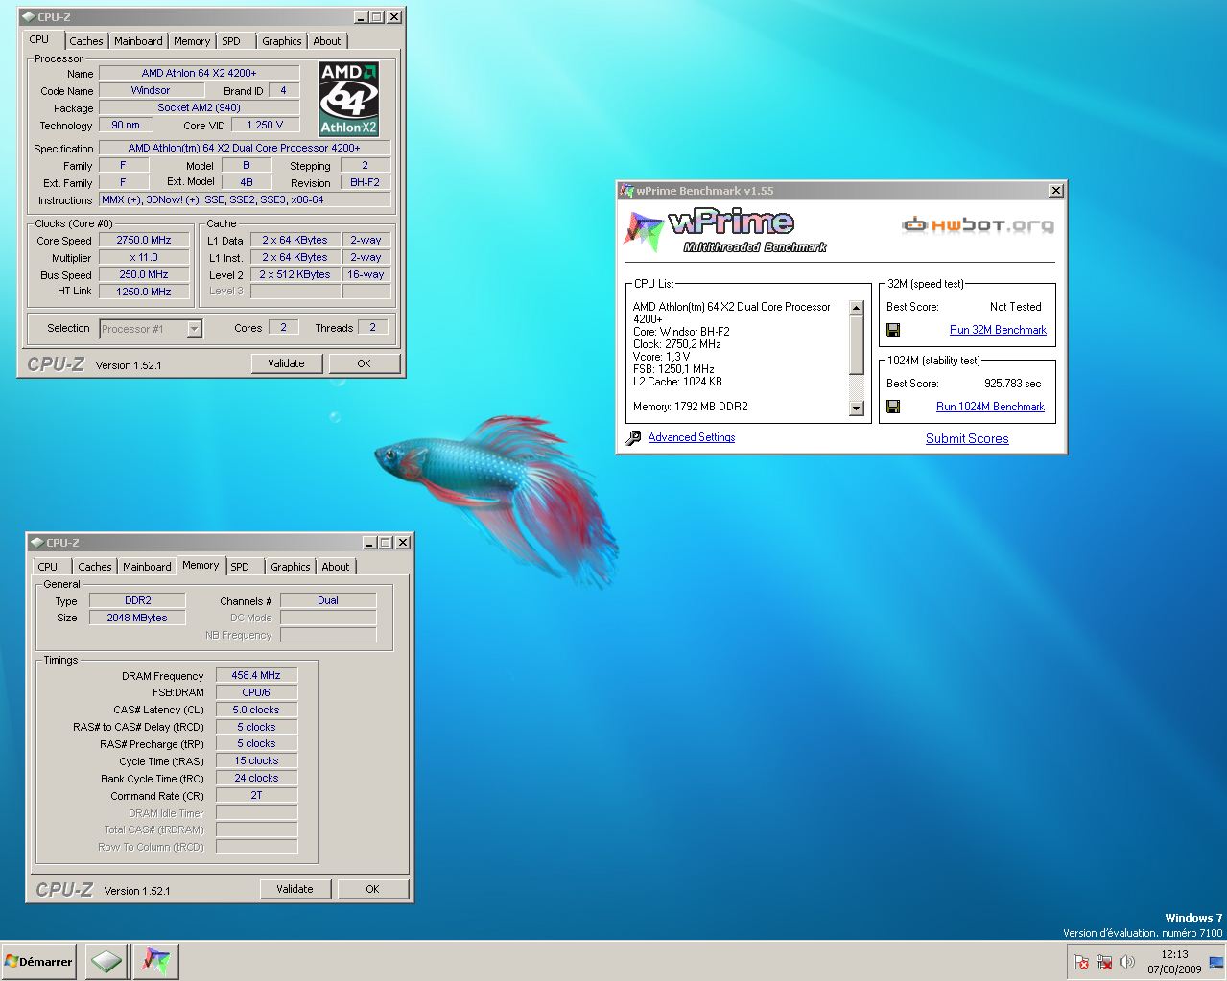
Task: Select About tab in bottom CPU-Z window
Action: (336, 567)
